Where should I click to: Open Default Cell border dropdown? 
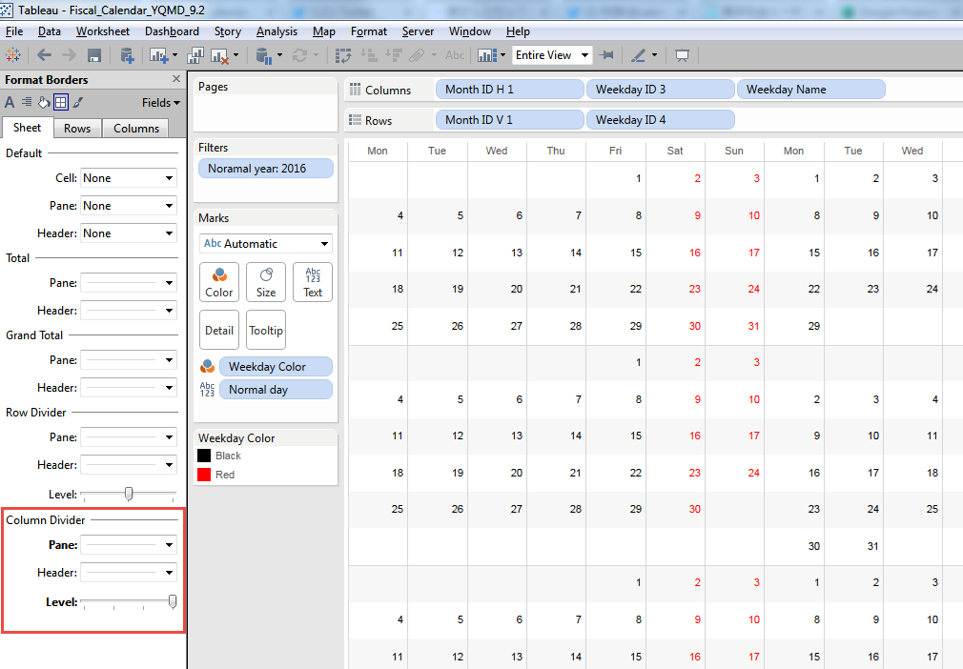click(129, 178)
